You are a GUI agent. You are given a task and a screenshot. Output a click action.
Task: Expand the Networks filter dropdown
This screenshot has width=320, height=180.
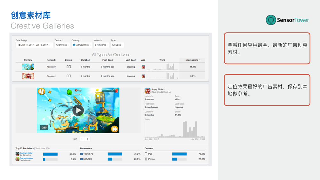(101, 45)
